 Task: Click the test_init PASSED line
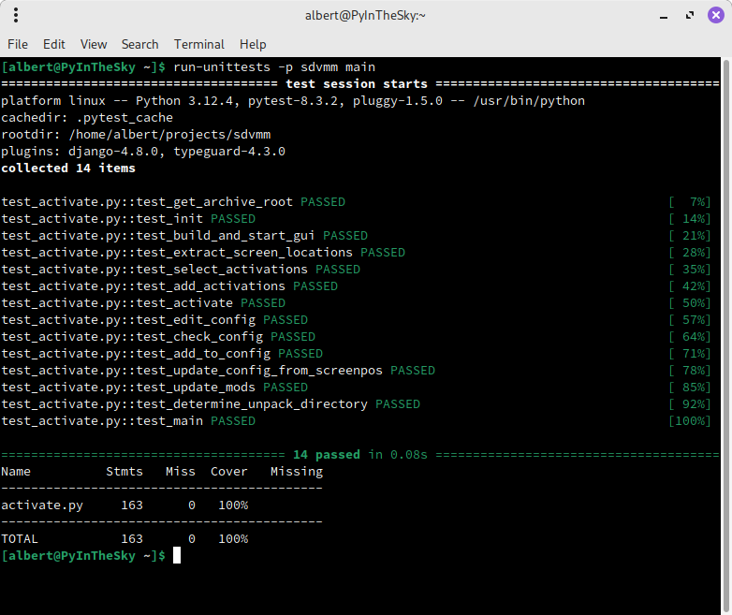coord(128,218)
